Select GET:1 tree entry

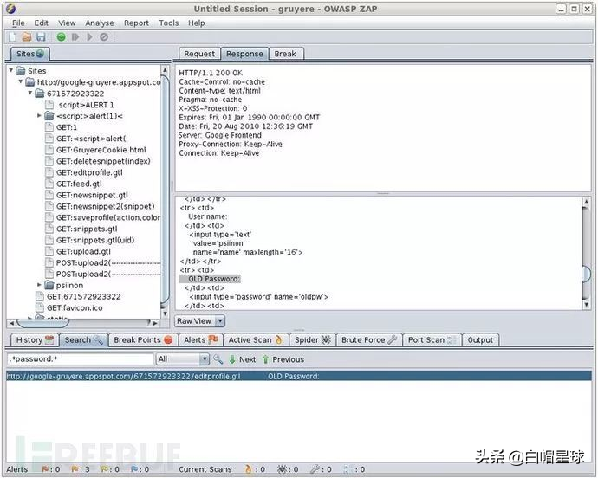[x=61, y=127]
